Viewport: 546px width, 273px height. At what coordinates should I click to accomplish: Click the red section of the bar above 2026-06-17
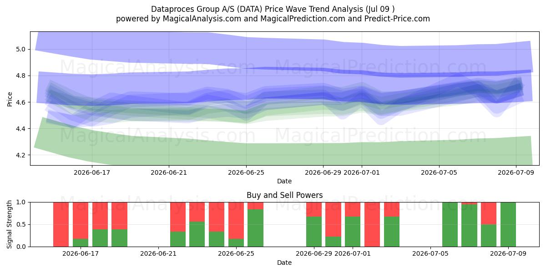pos(81,221)
